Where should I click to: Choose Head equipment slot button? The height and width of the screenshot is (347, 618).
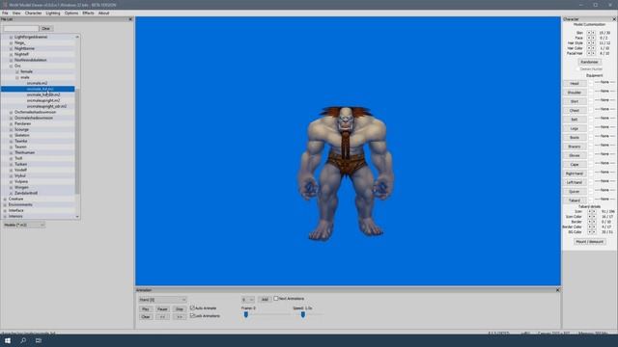pos(575,84)
